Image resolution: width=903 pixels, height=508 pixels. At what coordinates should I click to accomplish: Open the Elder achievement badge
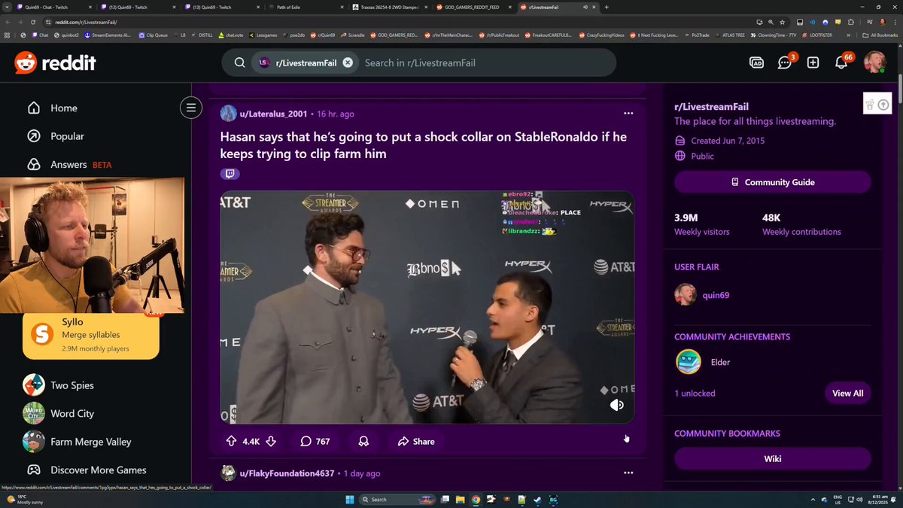703,362
